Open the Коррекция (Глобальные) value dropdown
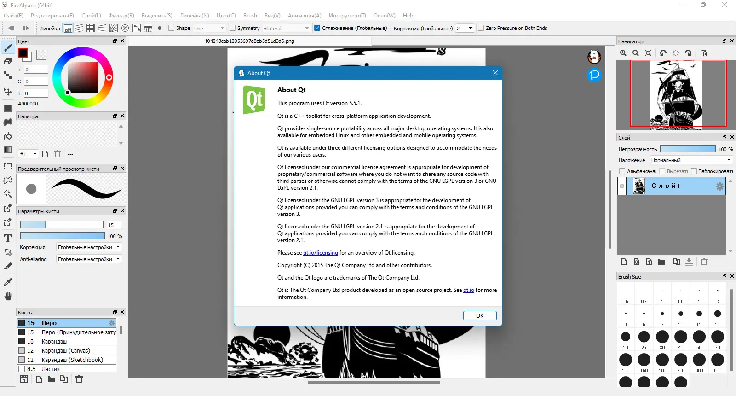Viewport: 736px width, 396px height. pos(465,28)
